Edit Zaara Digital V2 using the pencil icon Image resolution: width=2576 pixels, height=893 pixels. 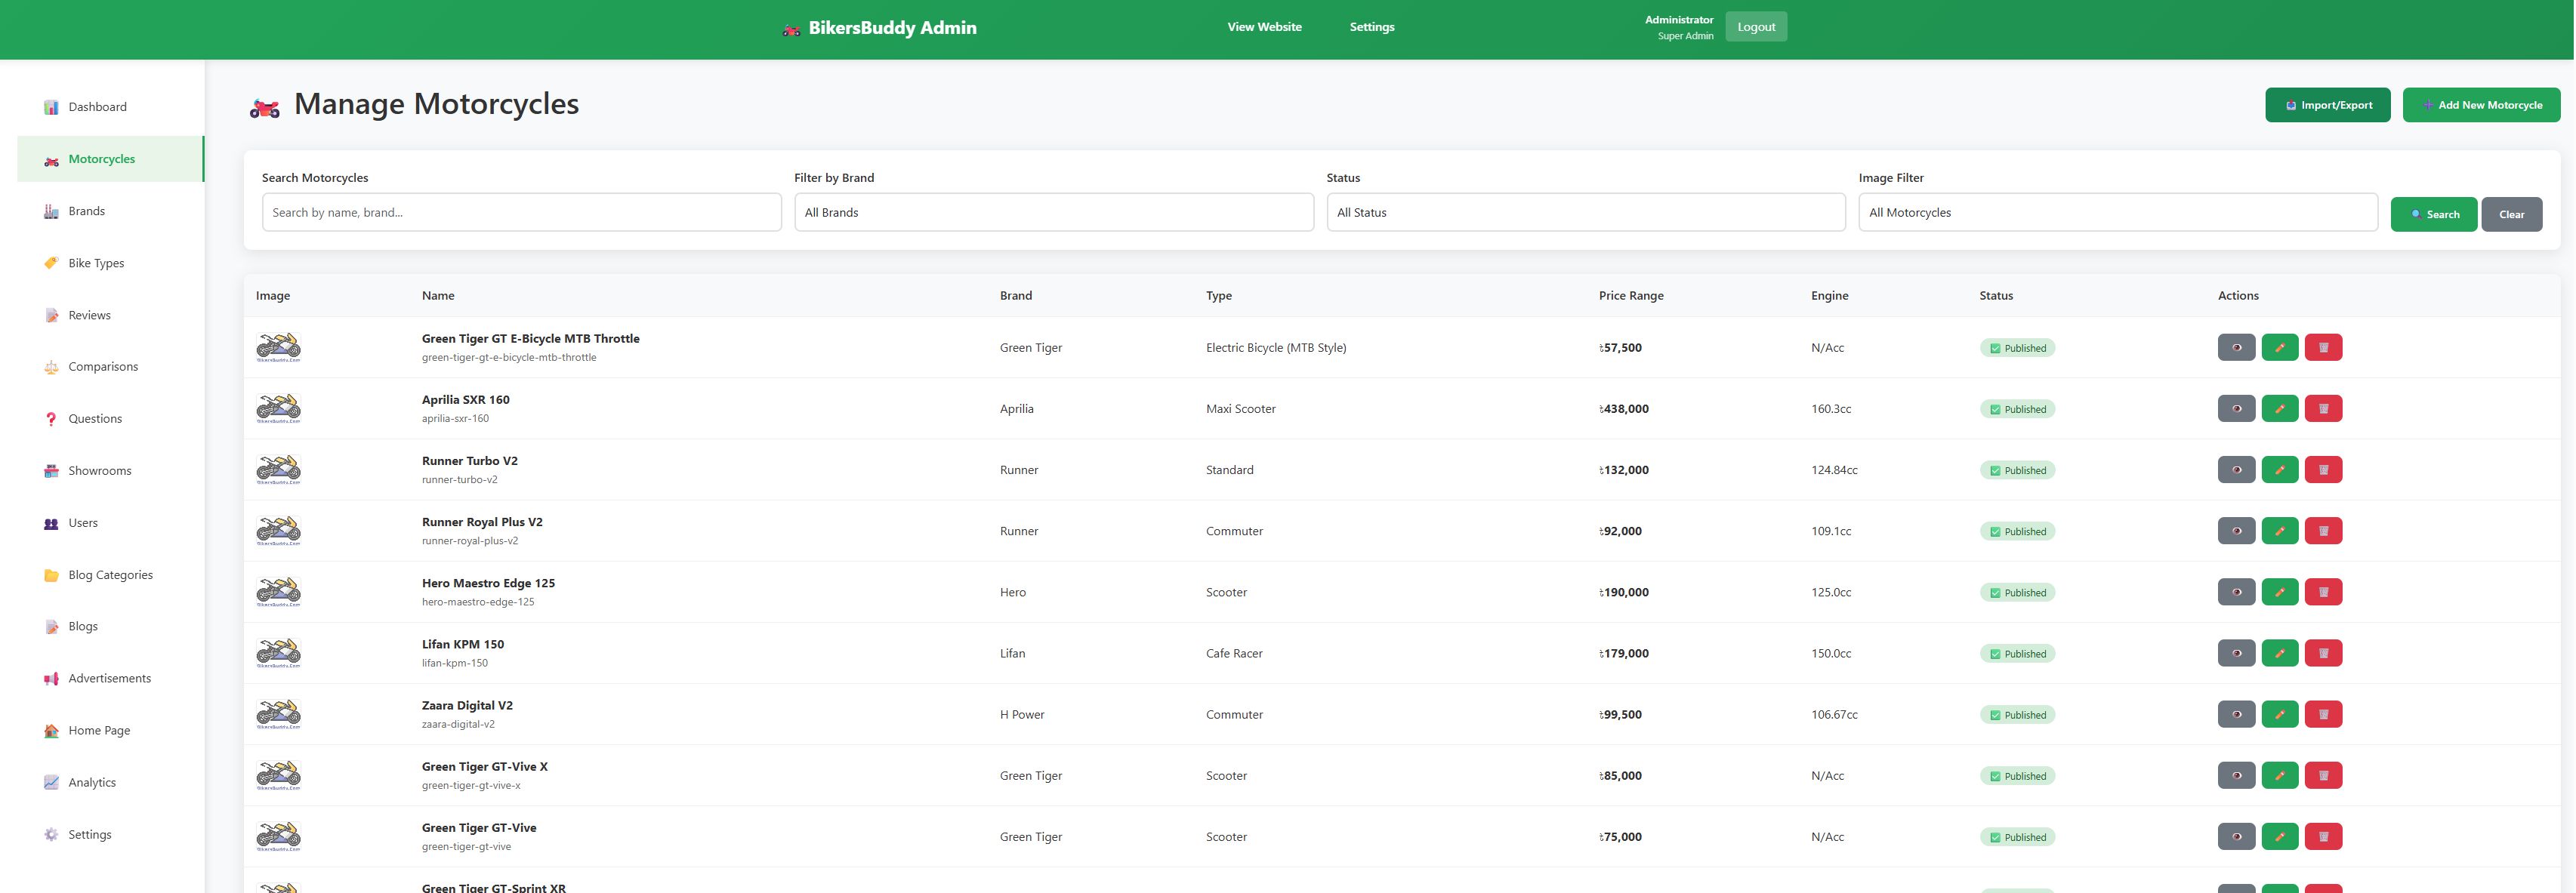click(x=2279, y=714)
